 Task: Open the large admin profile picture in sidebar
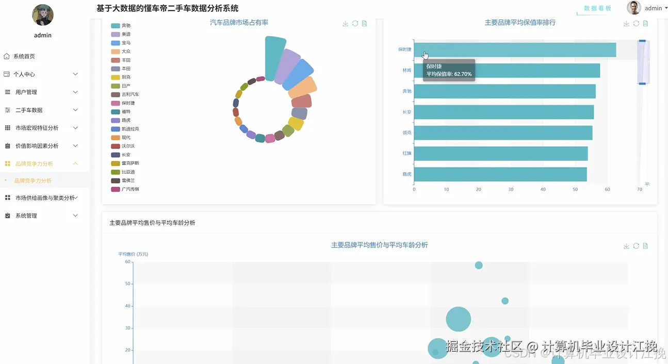pos(43,15)
